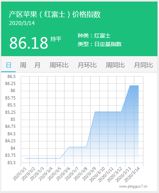The width and height of the screenshot is (159, 193).
Task: Click the 84.25 y-axis label
Action: click(x=10, y=141)
